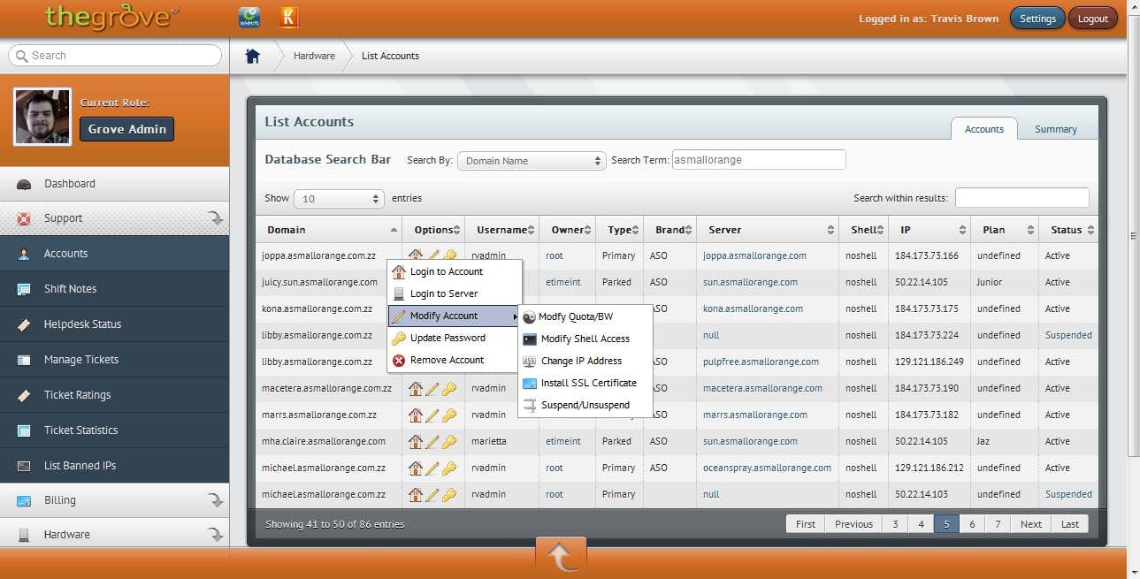Open the Search By dropdown

pos(531,161)
